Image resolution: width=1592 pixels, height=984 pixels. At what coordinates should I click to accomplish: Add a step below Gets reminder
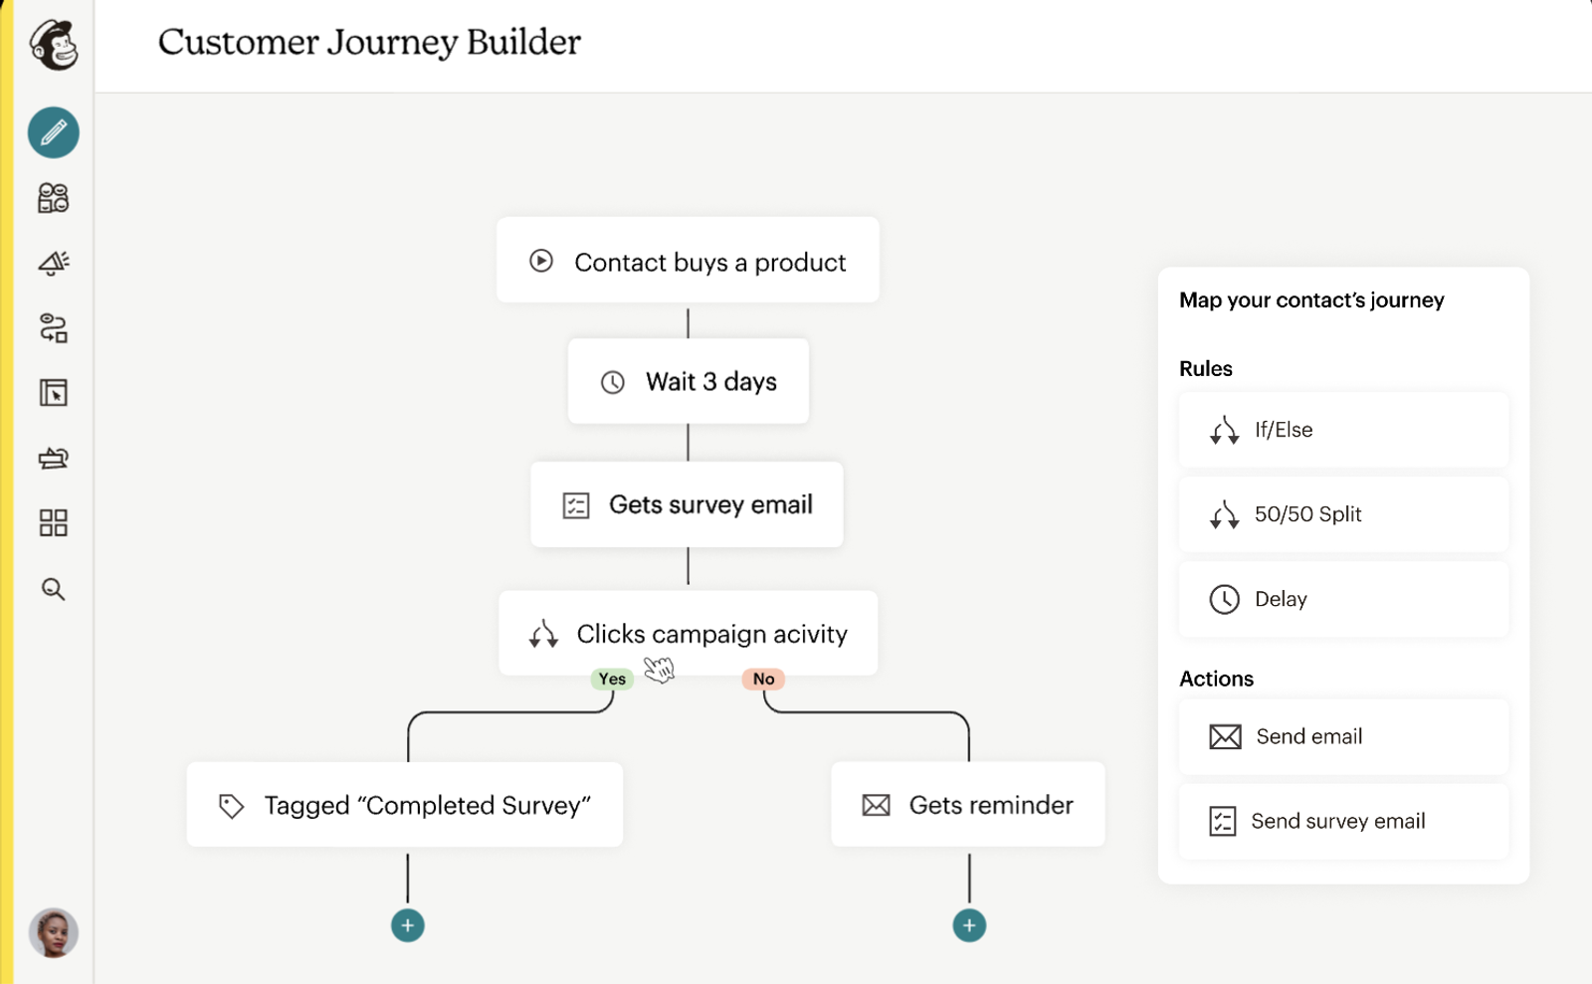pos(969,925)
